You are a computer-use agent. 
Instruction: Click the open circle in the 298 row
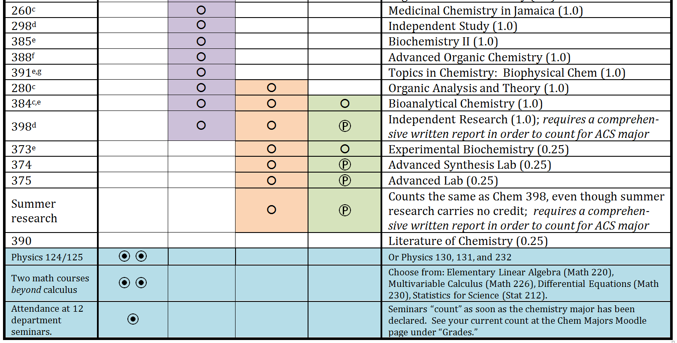pos(201,25)
